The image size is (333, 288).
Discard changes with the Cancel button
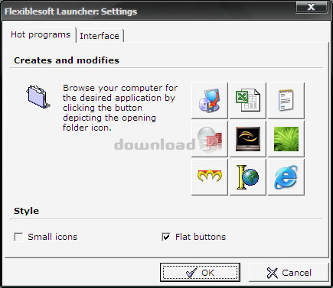coord(289,273)
